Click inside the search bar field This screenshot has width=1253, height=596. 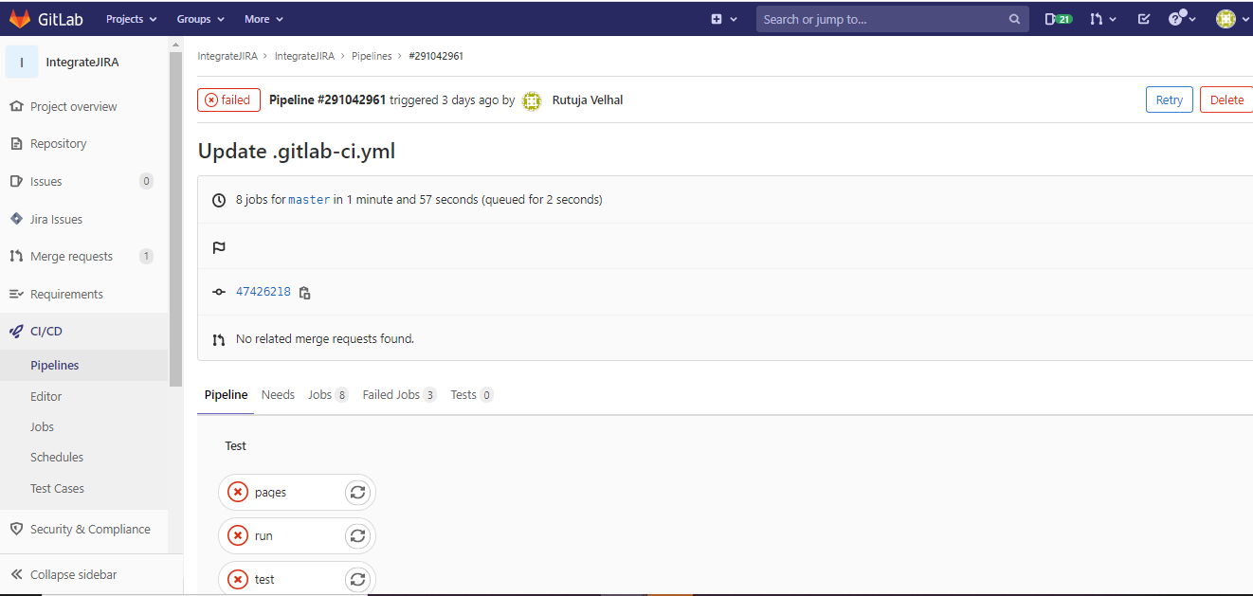point(892,18)
